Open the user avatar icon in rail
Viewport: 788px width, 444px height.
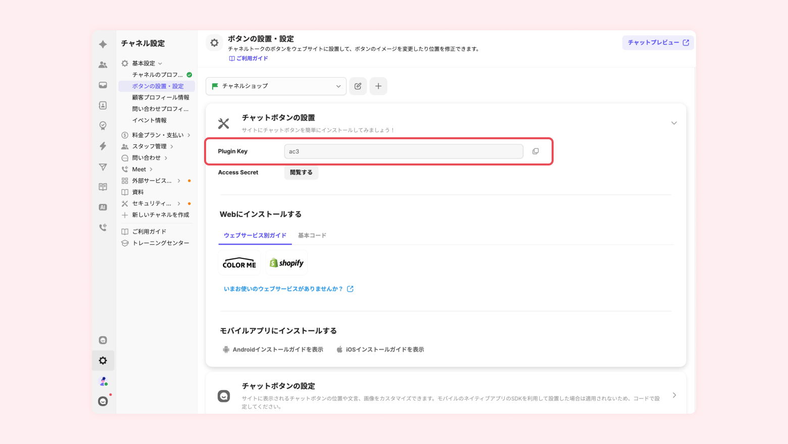coord(103,381)
